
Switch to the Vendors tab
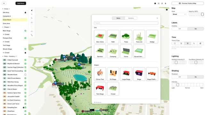(131, 18)
